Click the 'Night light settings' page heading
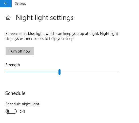The width and height of the screenshot is (139, 123). pos(45,18)
